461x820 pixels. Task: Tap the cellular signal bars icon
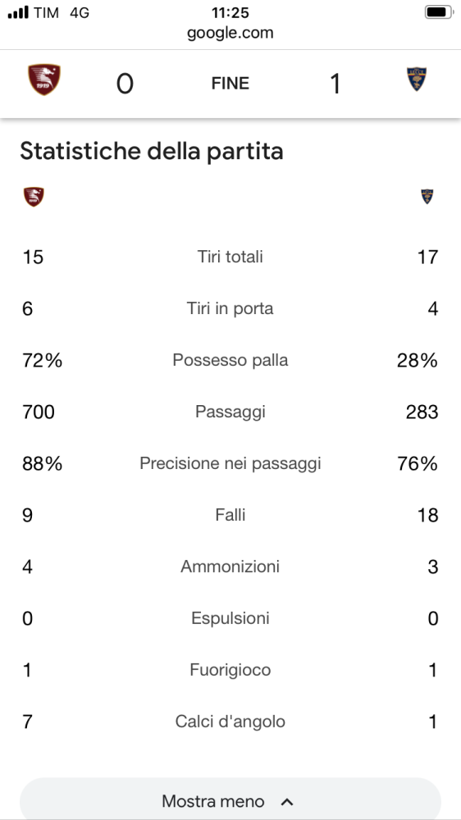coord(18,12)
